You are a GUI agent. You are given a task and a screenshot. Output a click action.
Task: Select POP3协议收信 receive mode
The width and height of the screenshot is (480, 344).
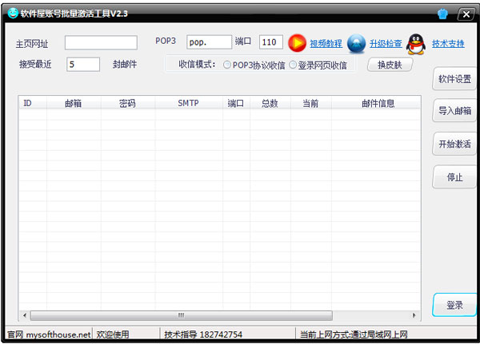click(x=228, y=65)
